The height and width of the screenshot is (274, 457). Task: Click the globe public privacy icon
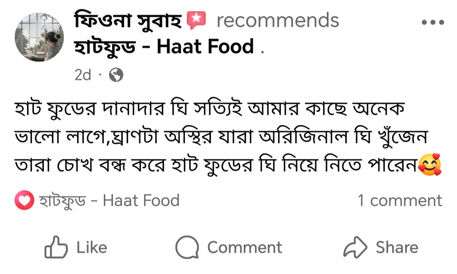pyautogui.click(x=116, y=76)
